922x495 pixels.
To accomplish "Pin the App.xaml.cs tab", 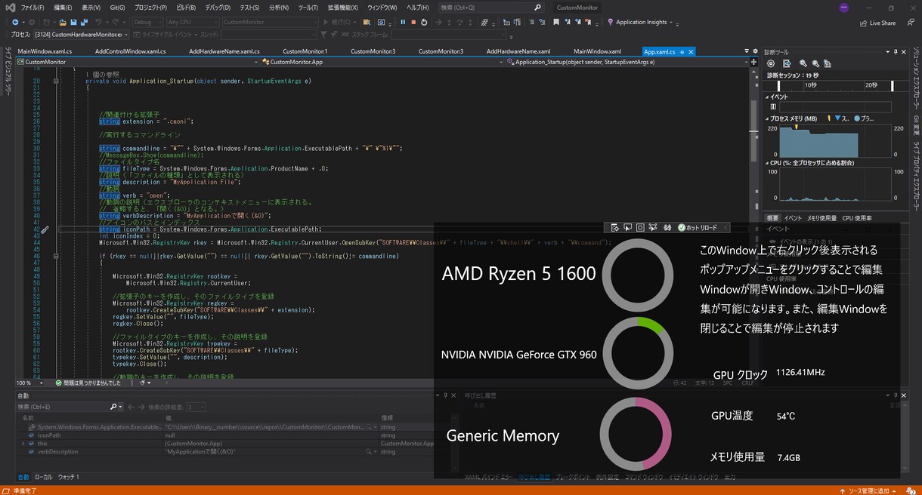I will coord(682,51).
